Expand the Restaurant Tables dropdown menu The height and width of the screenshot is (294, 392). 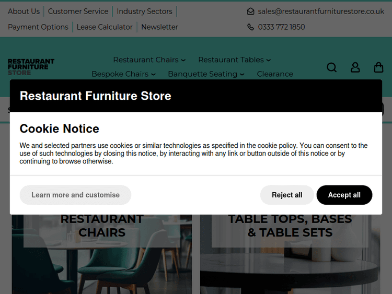[x=235, y=60]
